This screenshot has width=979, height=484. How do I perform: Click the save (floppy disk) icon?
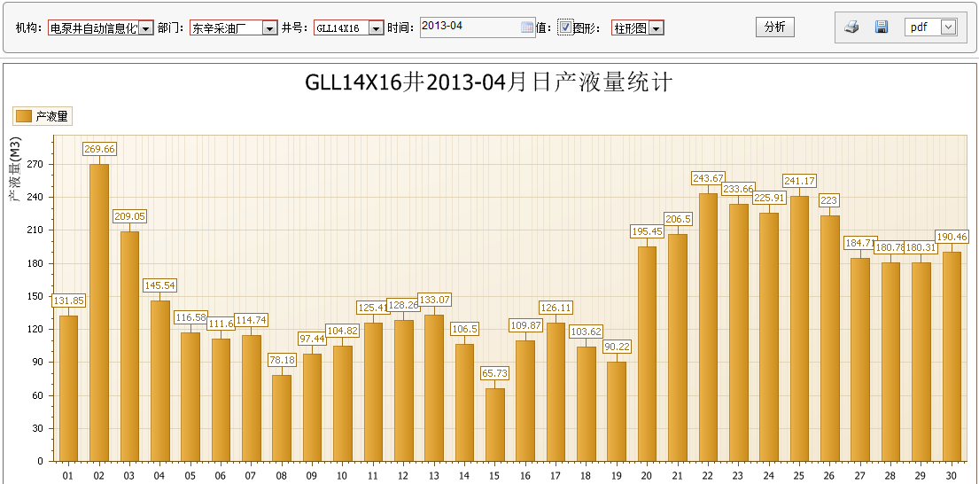[x=882, y=27]
